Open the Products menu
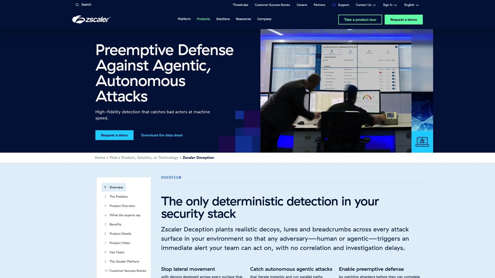495x278 pixels. (203, 19)
